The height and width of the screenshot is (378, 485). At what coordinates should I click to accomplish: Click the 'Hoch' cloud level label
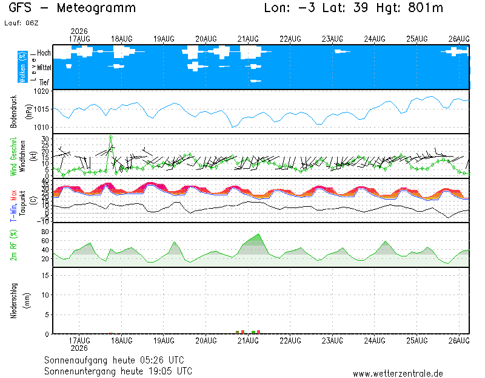[x=44, y=53]
